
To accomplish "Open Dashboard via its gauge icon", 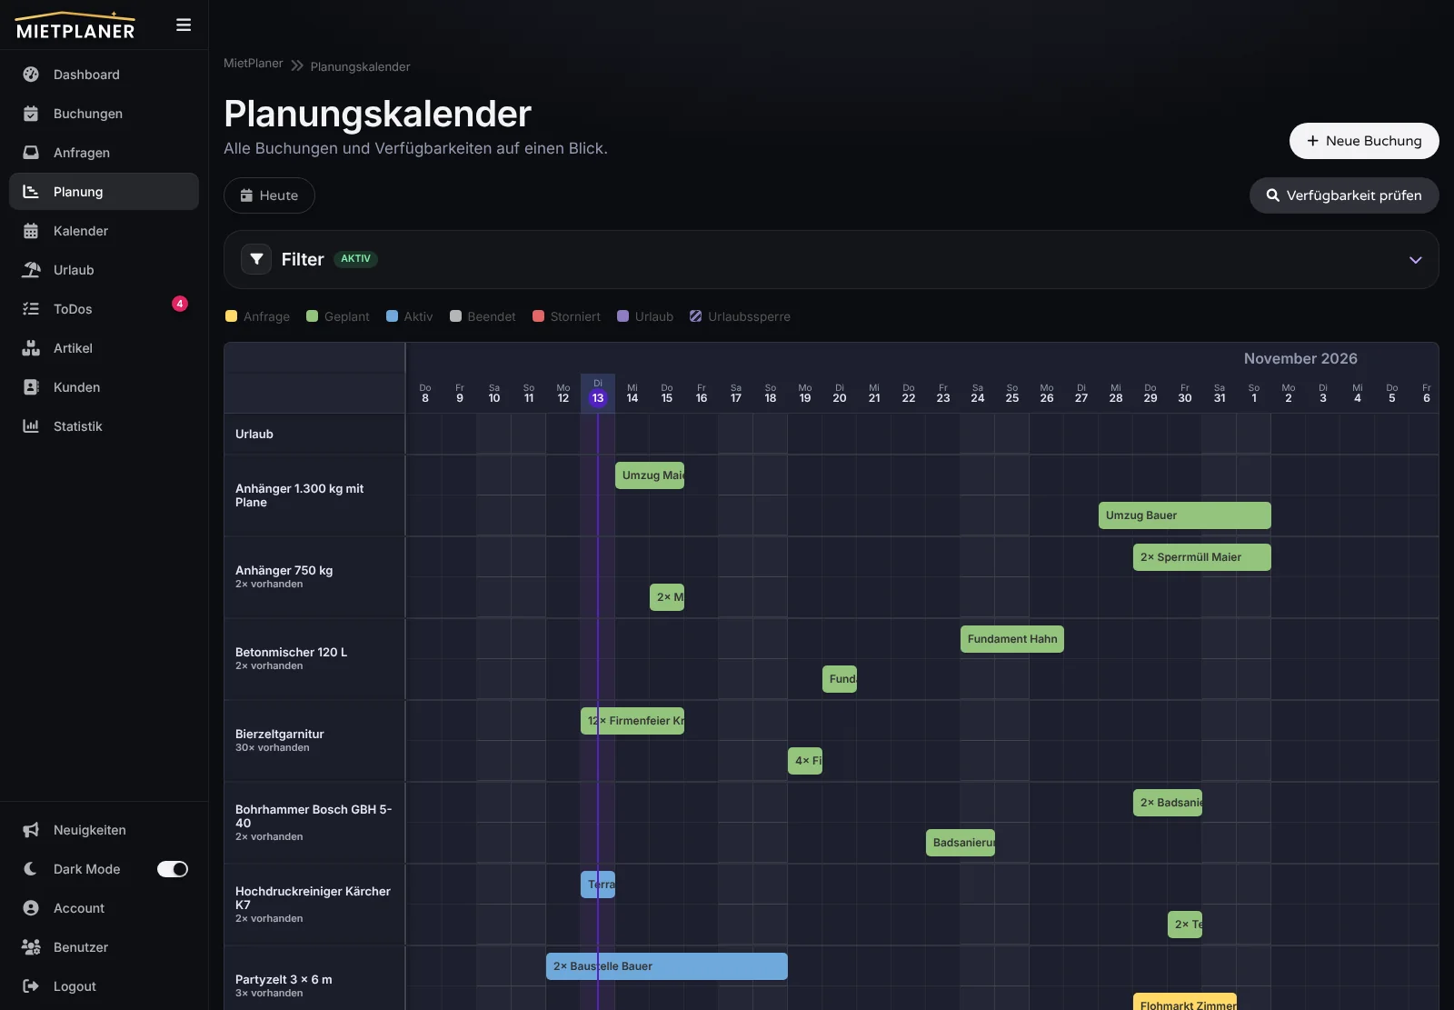I will coord(31,75).
